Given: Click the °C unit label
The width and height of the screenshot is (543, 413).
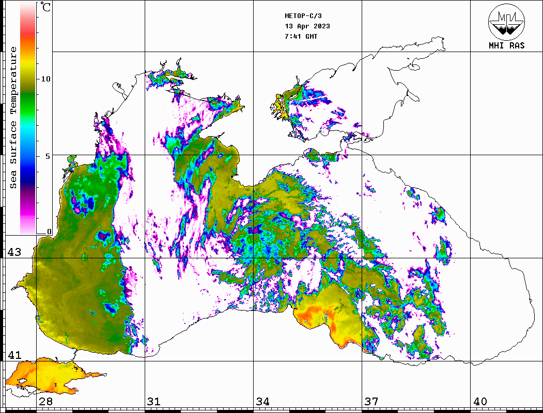Looking at the screenshot, I should [45, 7].
